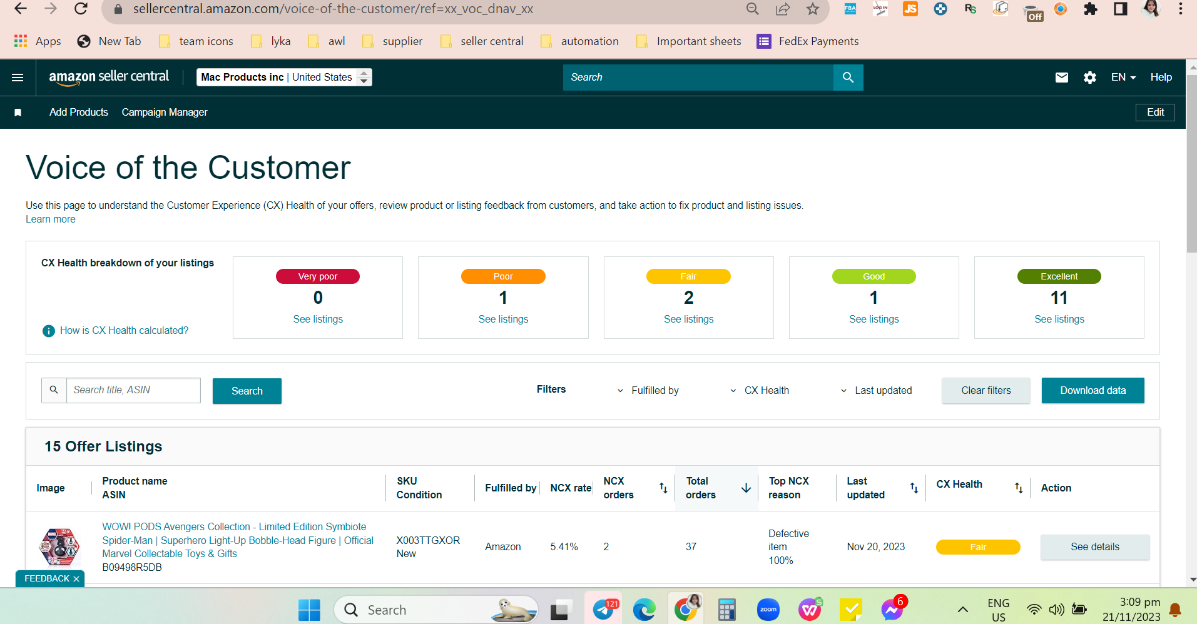The height and width of the screenshot is (624, 1197).
Task: See listings under Poor
Action: pos(503,320)
